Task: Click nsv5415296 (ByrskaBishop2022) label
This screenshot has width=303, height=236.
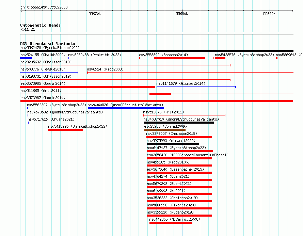Action: (x=78, y=126)
